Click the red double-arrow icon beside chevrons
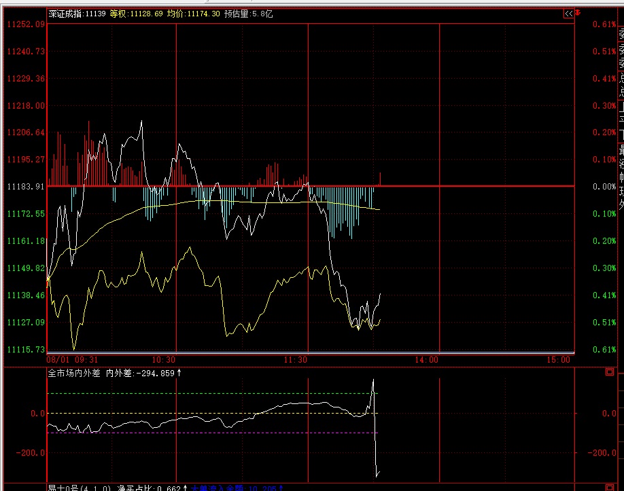This screenshot has height=491, width=624. [578, 13]
